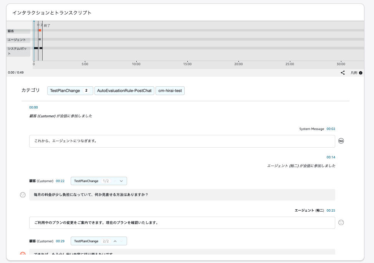Click agent message about プランの変更

(x=182, y=223)
